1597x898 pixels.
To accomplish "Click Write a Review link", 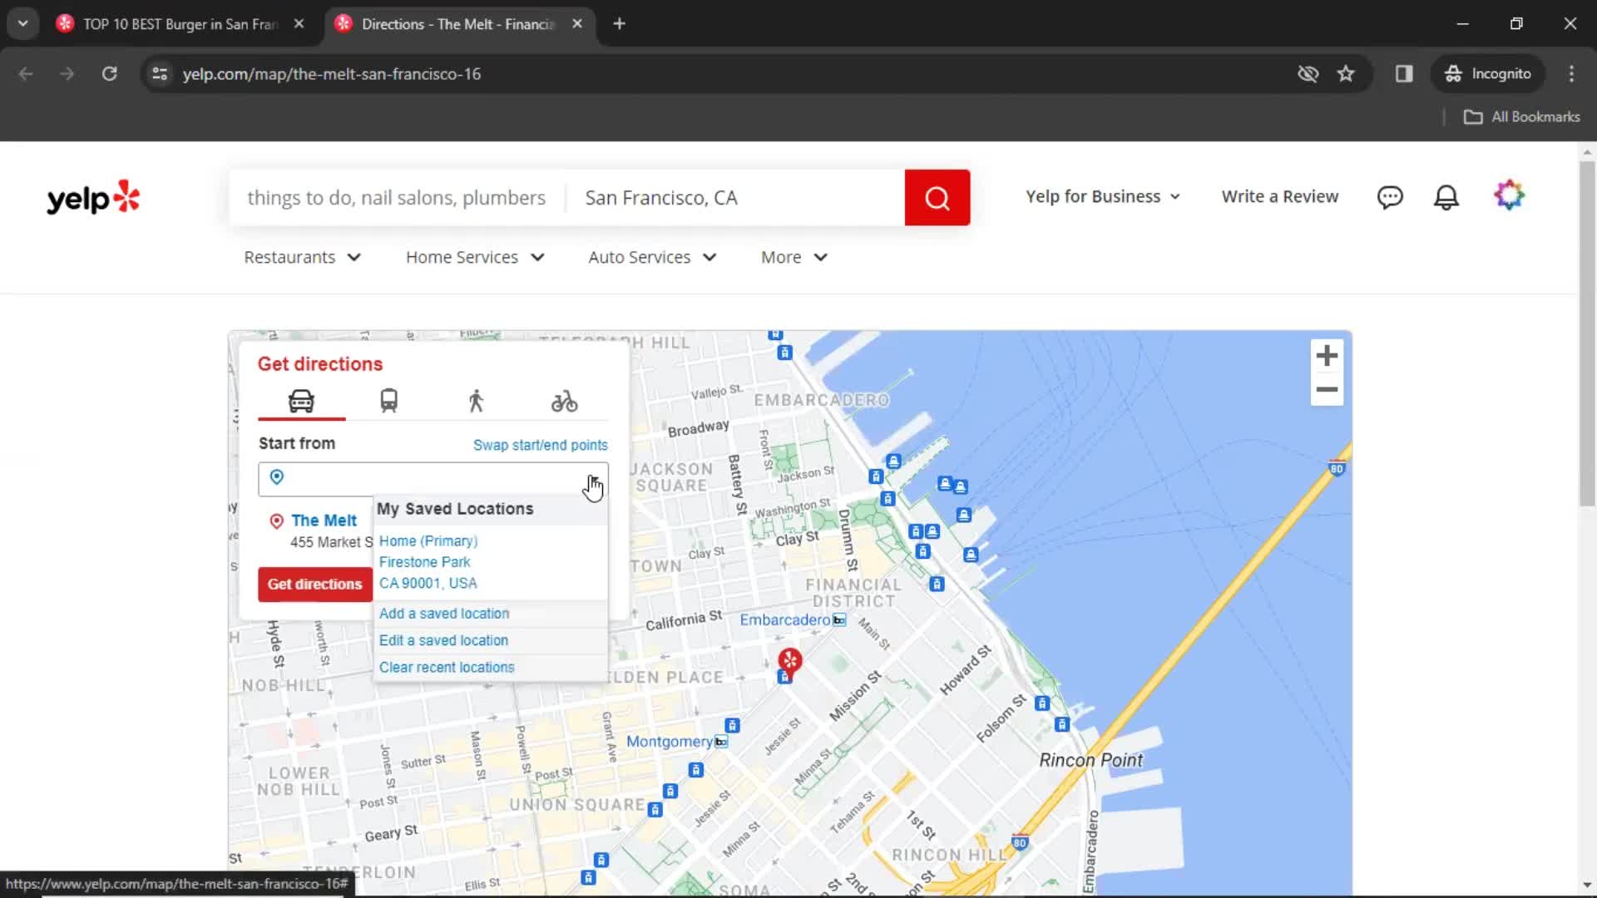I will point(1280,196).
